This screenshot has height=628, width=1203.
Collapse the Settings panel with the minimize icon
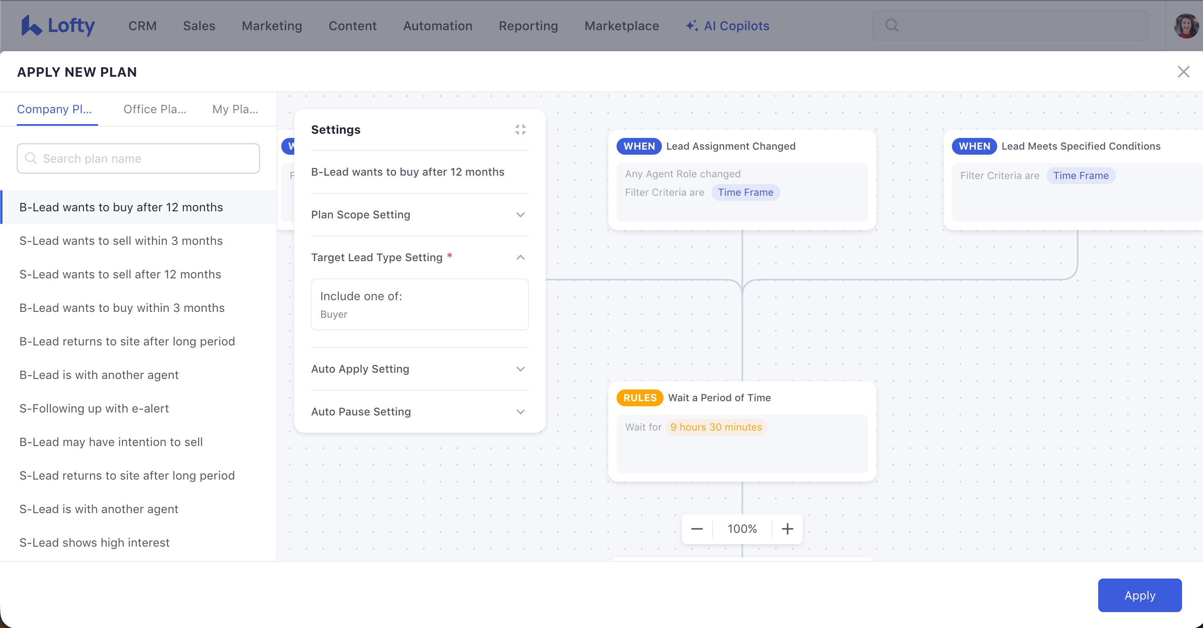tap(520, 130)
